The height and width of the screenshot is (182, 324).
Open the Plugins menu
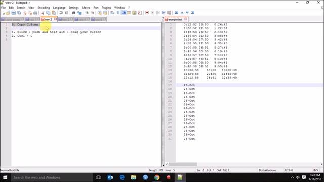(x=106, y=8)
